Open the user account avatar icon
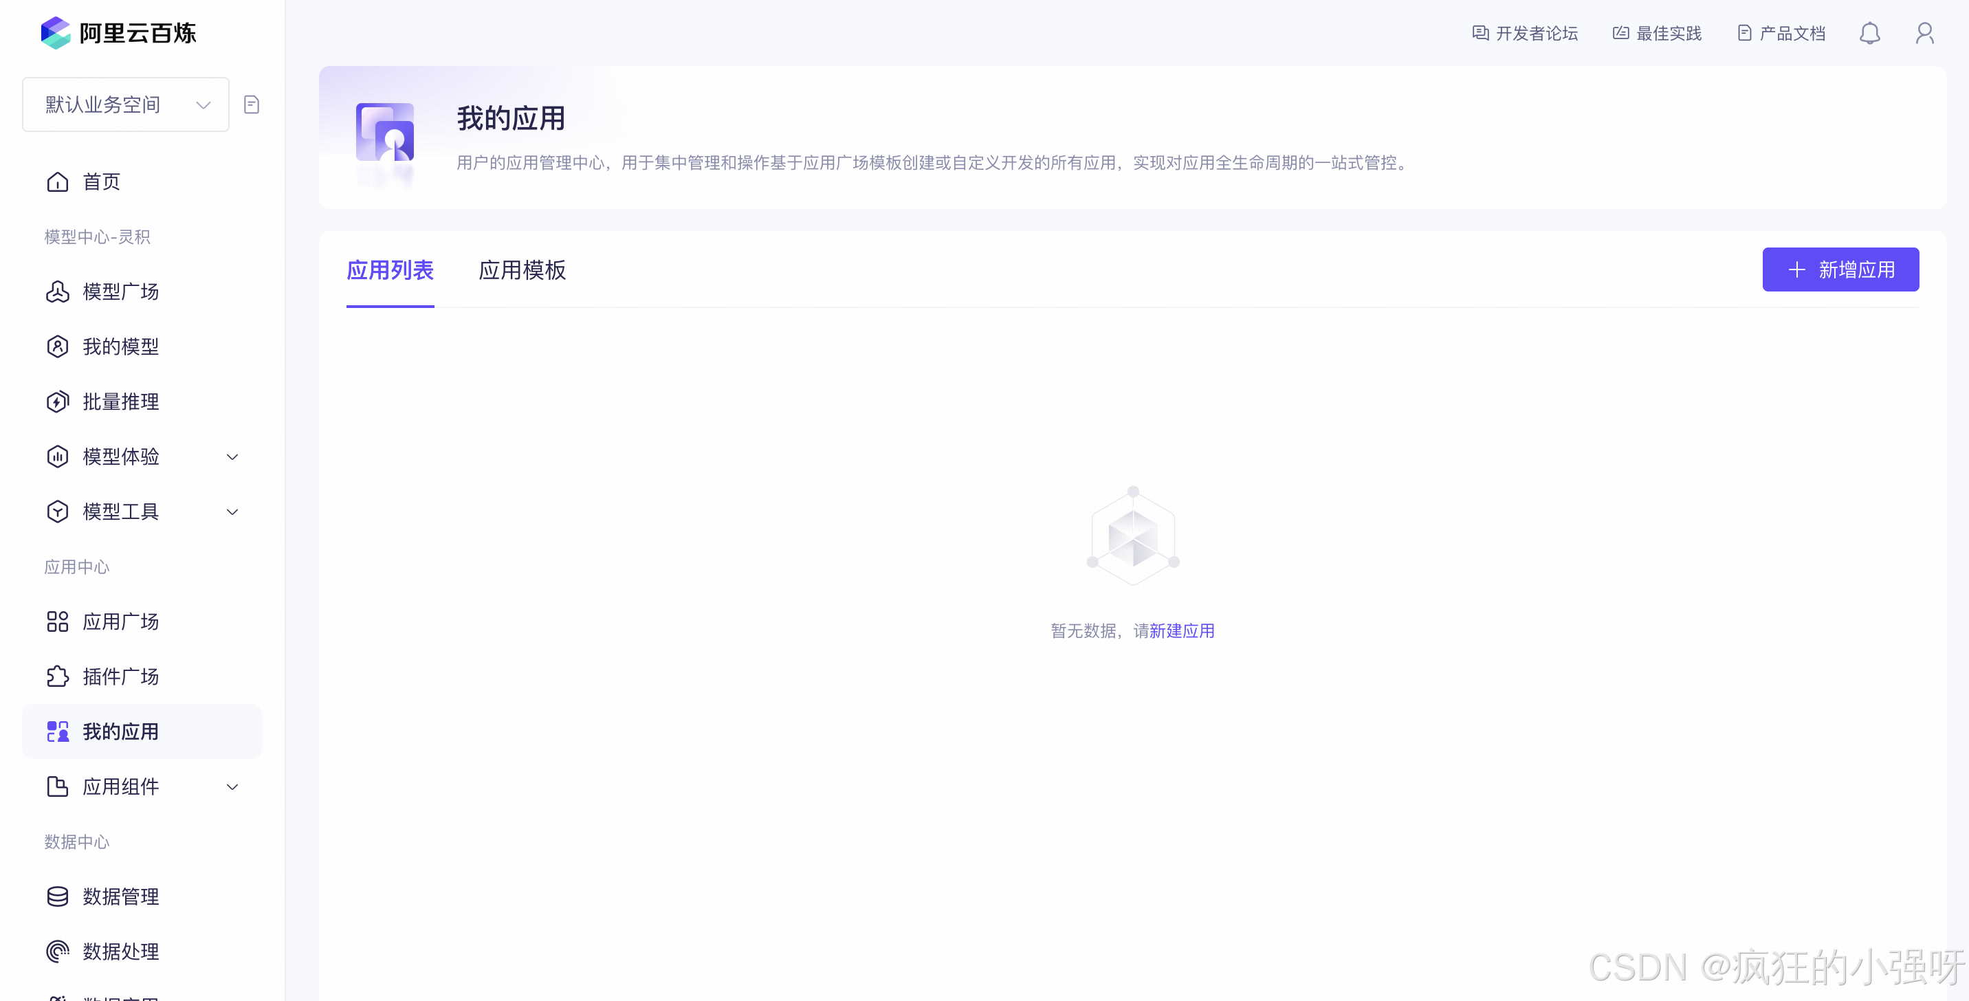The width and height of the screenshot is (1969, 1001). coord(1924,34)
